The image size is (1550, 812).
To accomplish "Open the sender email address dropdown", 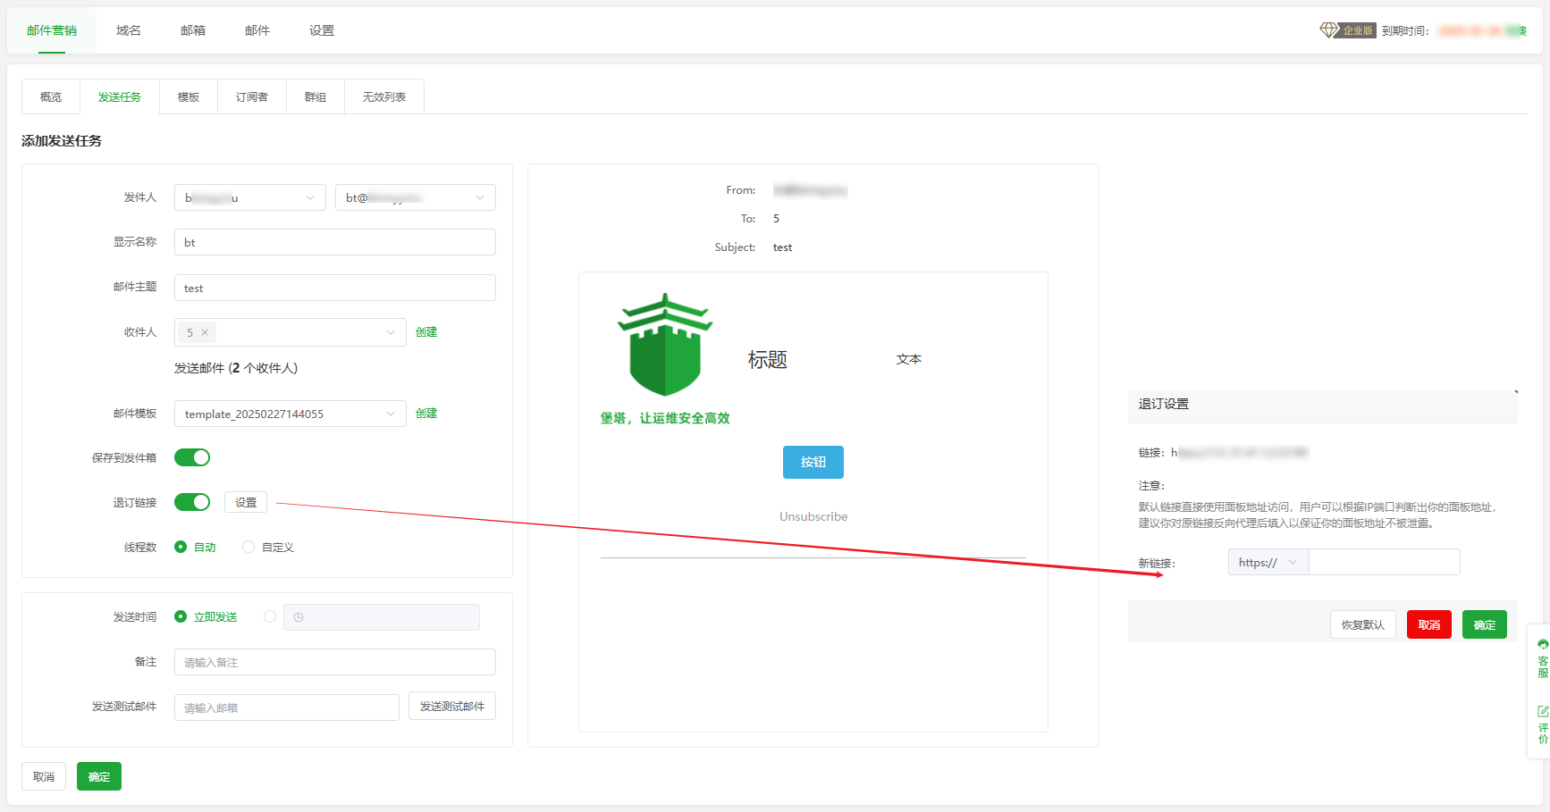I will pos(416,197).
